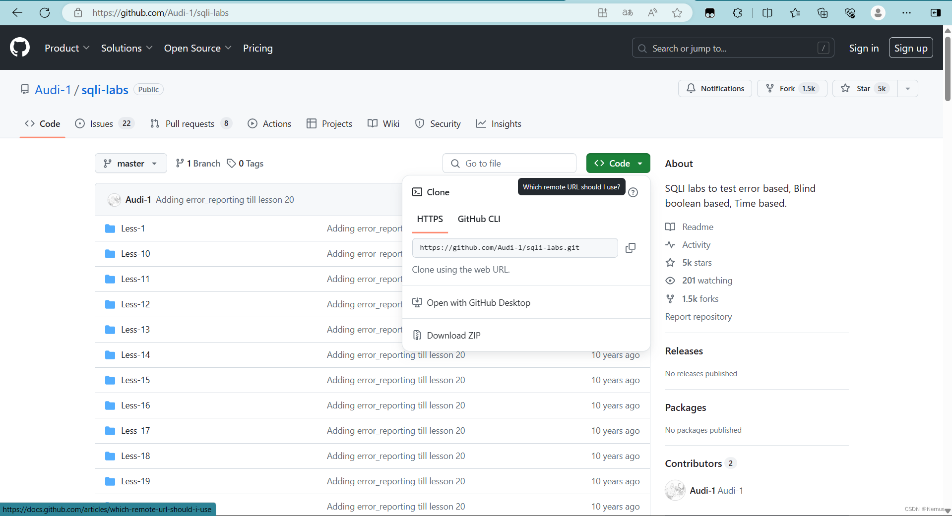Switch to the Pull requests tab
Image resolution: width=952 pixels, height=516 pixels.
pos(191,123)
